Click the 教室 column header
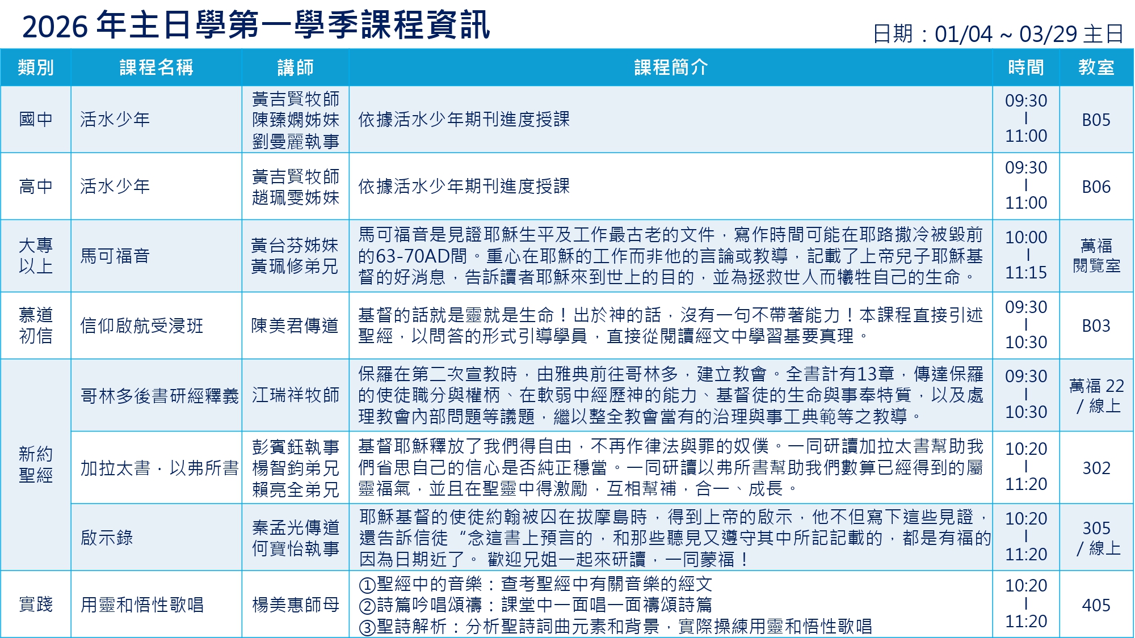1135x638 pixels. (1096, 67)
